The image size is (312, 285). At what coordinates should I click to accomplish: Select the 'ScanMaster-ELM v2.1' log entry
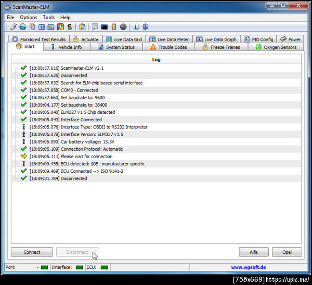pyautogui.click(x=156, y=68)
